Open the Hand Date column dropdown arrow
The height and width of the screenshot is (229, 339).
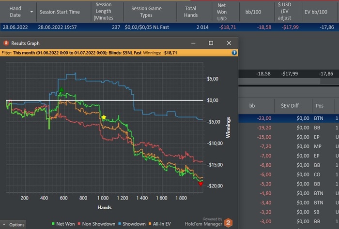[x=31, y=12]
